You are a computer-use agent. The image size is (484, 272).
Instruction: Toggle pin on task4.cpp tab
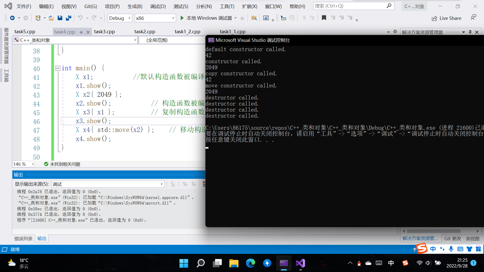tap(81, 32)
